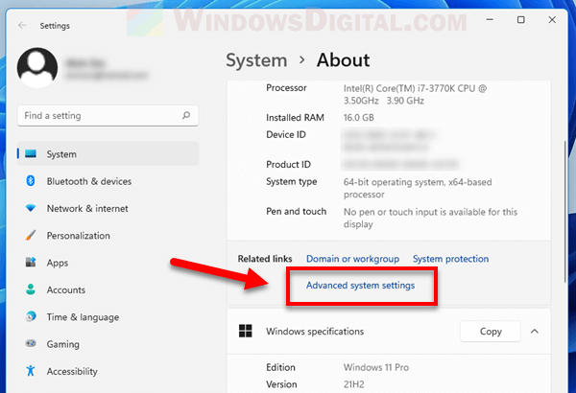Click the System breadcrumb link
576x393 pixels.
[x=256, y=60]
